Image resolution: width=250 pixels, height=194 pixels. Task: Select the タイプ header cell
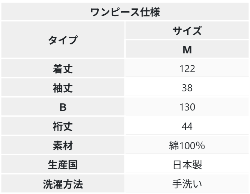click(63, 40)
